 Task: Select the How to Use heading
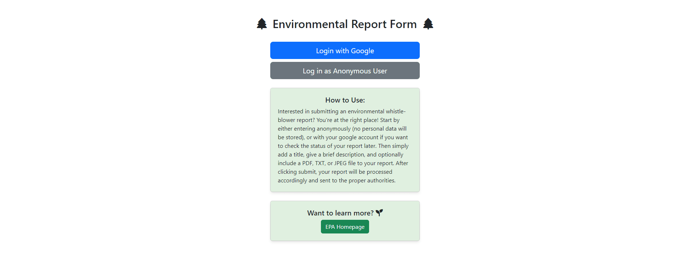[345, 100]
